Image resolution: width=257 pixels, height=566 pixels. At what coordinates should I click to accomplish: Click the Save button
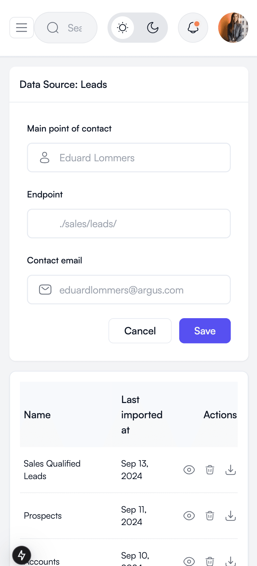click(205, 331)
